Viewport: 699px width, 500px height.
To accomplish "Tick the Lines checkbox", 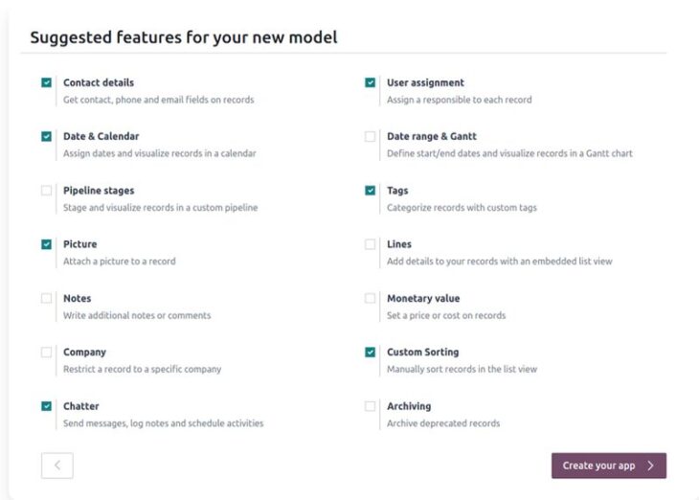I will (x=371, y=244).
